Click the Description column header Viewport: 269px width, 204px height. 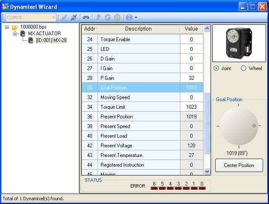(x=138, y=29)
